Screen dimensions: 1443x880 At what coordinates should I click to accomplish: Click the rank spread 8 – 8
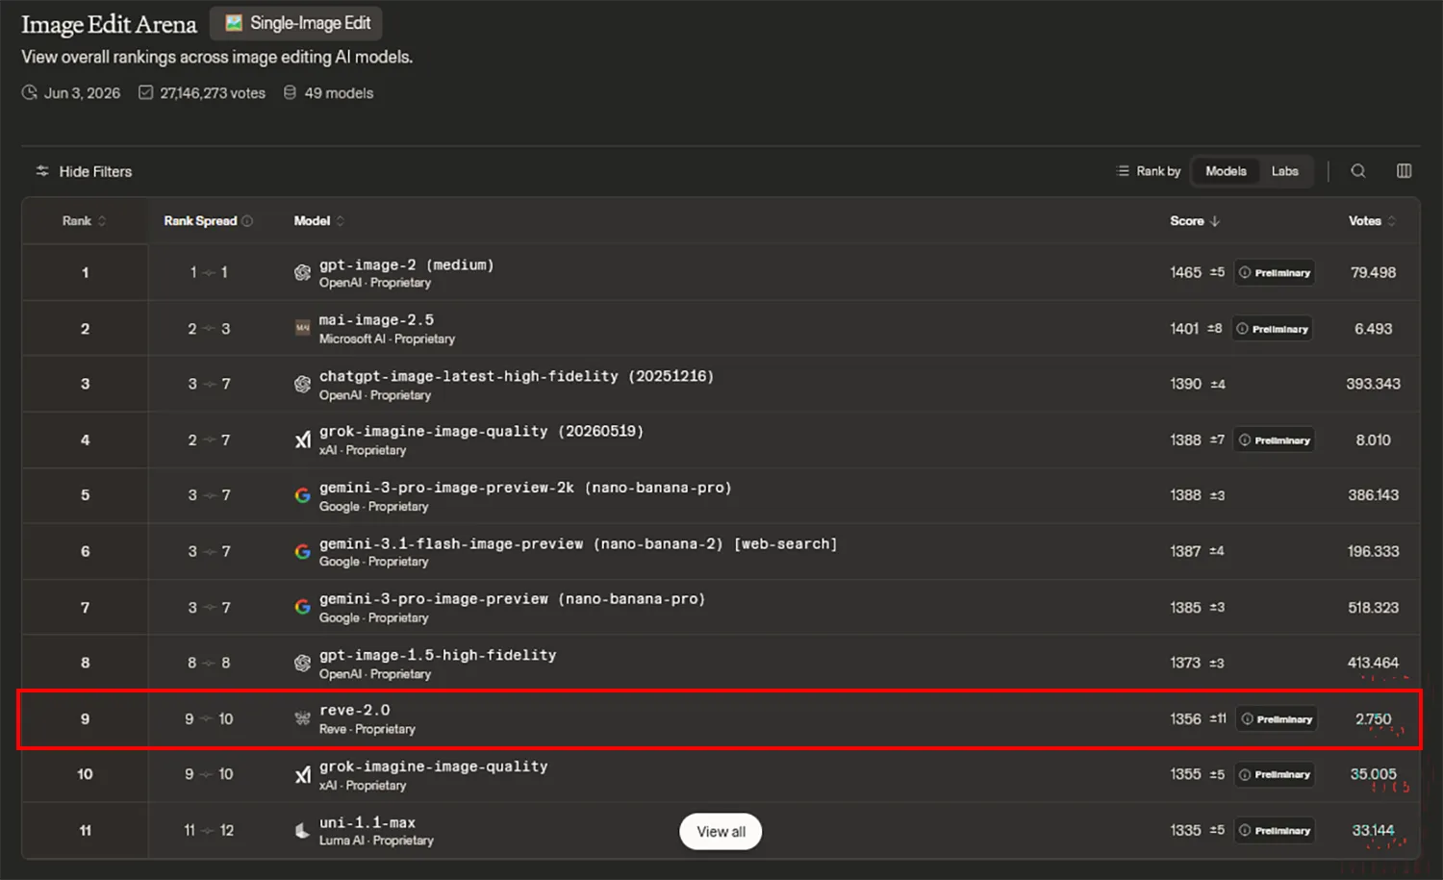pos(209,663)
